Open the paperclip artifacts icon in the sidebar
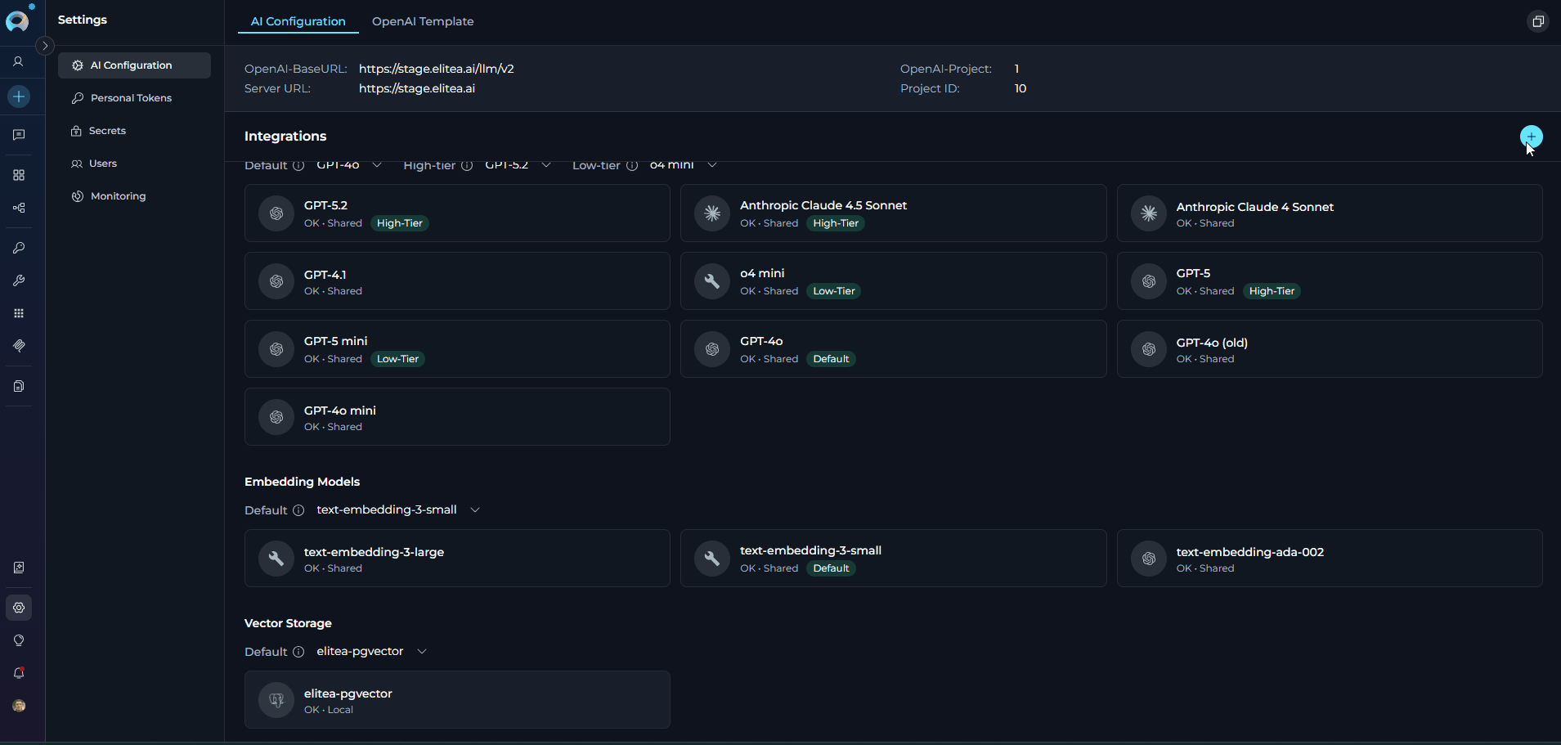 tap(19, 346)
